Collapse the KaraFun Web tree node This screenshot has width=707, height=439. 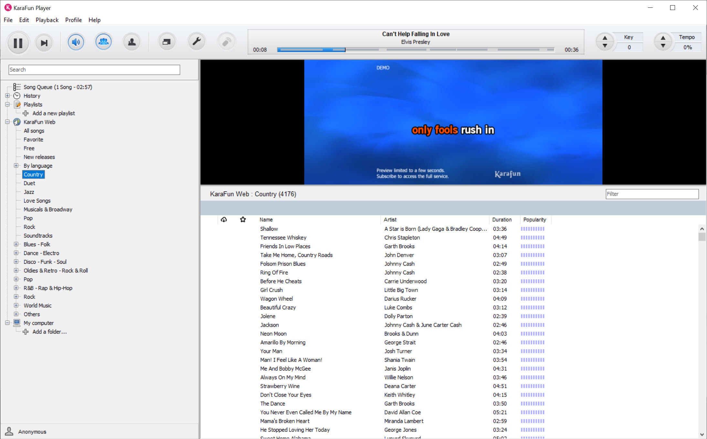tap(7, 122)
